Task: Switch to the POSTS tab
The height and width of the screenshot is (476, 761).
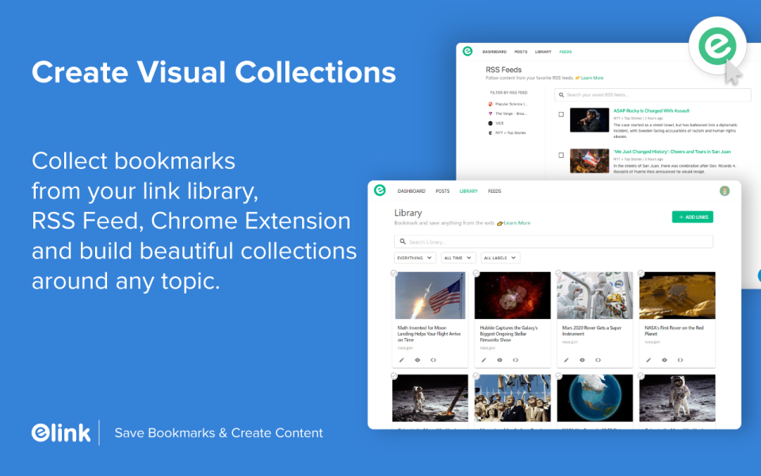Action: tap(442, 191)
